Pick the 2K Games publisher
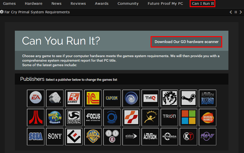This screenshot has height=153, width=244. [x=74, y=98]
